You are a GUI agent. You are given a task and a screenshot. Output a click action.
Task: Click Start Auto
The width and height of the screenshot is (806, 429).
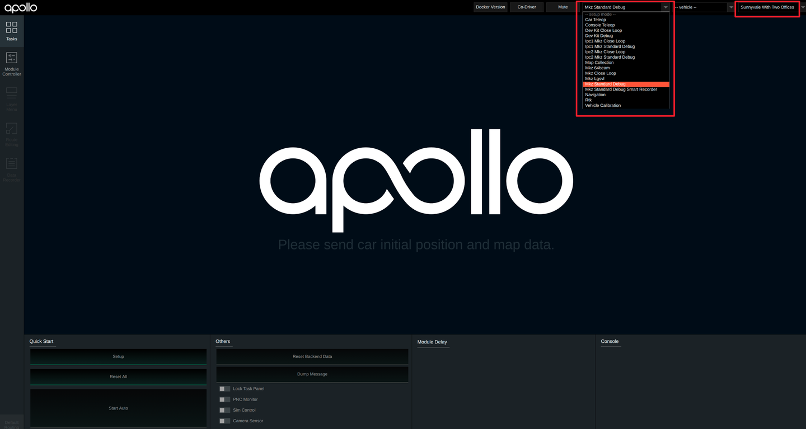(x=118, y=408)
